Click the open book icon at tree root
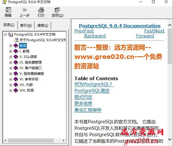This screenshot has height=146, width=173. [11, 34]
